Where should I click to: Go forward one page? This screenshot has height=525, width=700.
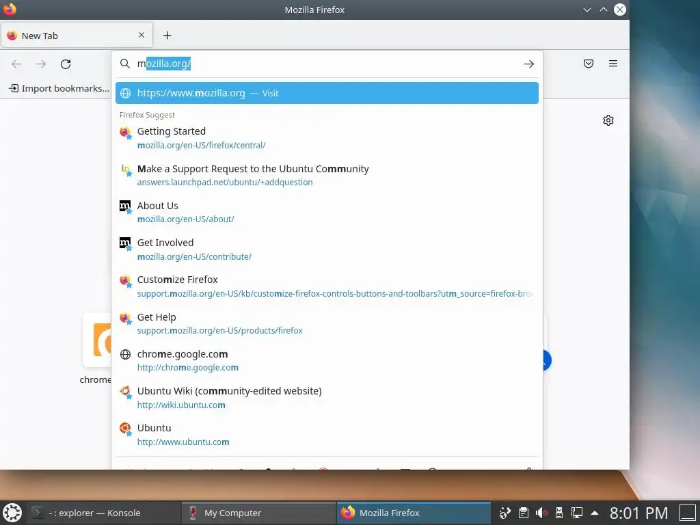[x=41, y=64]
